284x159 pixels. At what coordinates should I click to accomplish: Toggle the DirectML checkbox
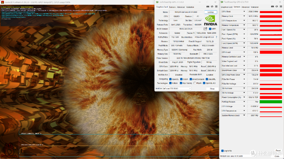(207, 79)
